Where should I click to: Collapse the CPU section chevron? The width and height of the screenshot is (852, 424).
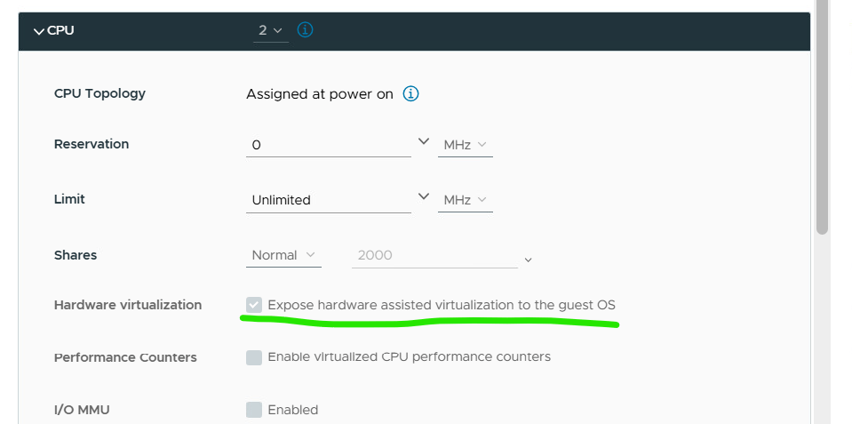pyautogui.click(x=38, y=31)
